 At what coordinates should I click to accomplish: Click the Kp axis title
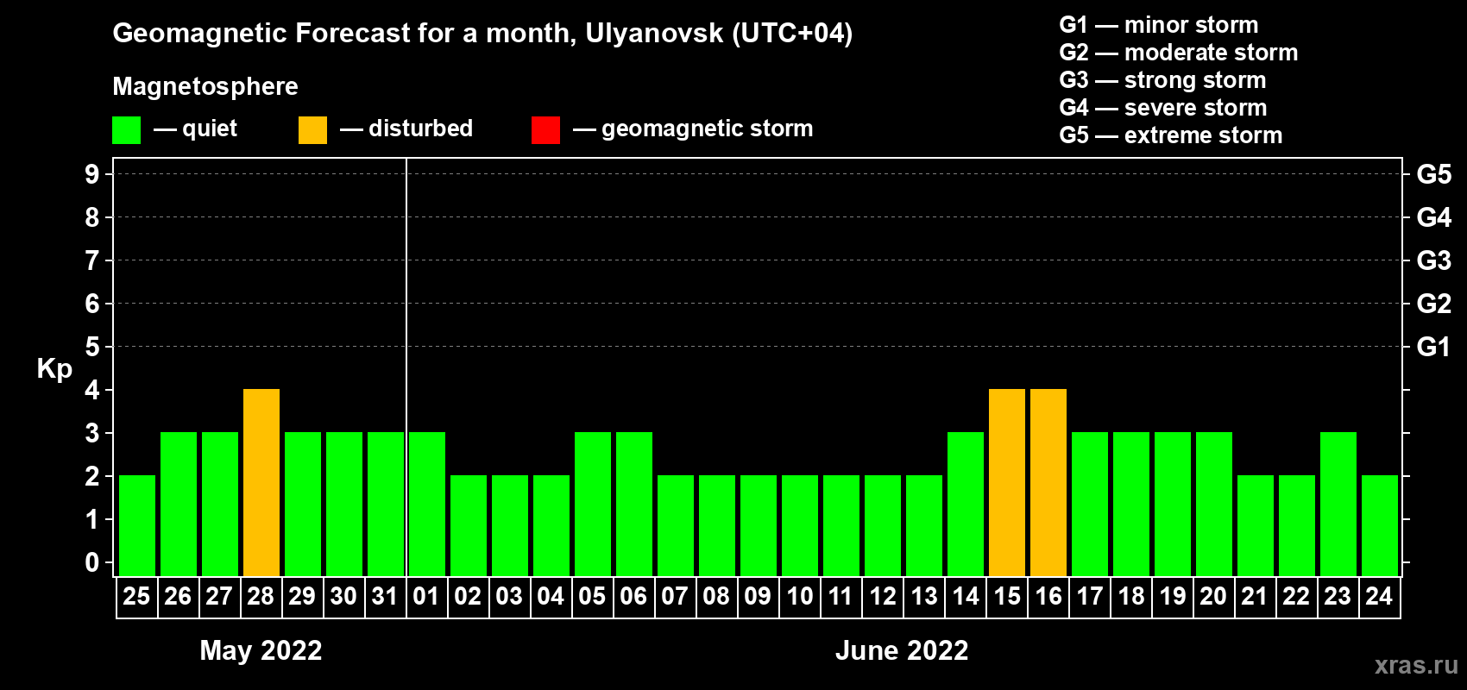tap(54, 368)
